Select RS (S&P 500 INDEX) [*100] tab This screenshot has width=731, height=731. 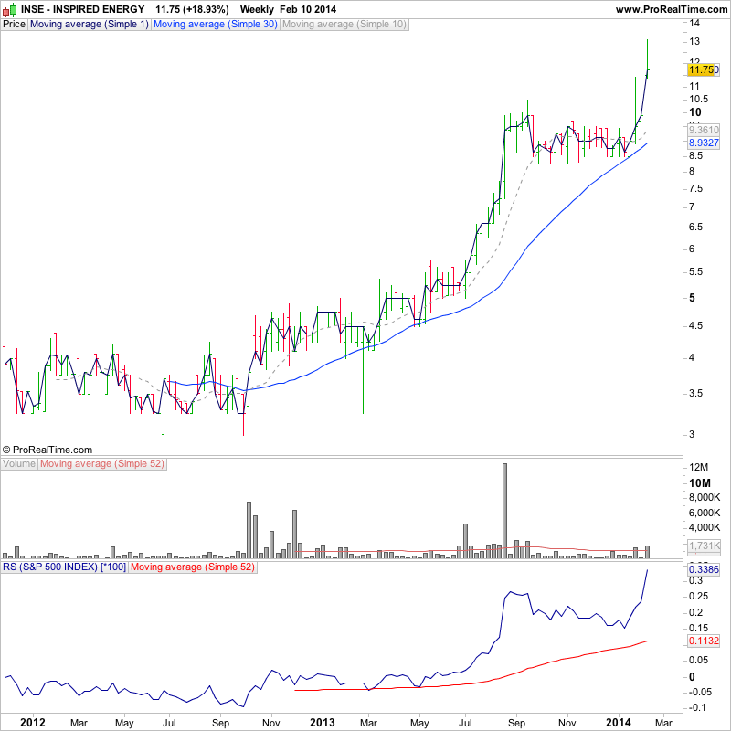coord(64,567)
